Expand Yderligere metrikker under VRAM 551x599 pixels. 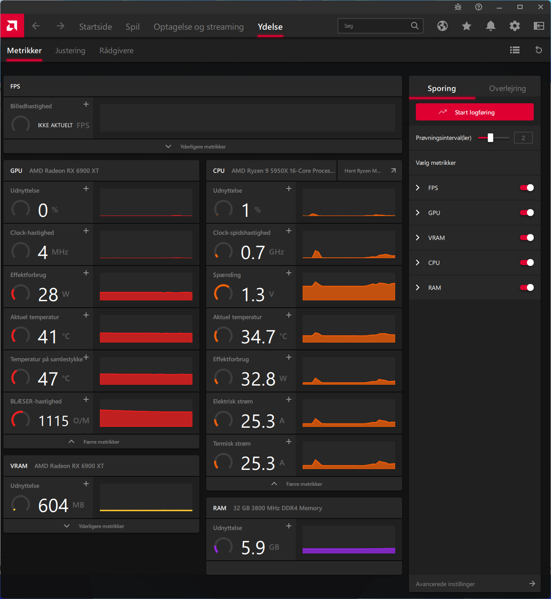click(x=101, y=526)
